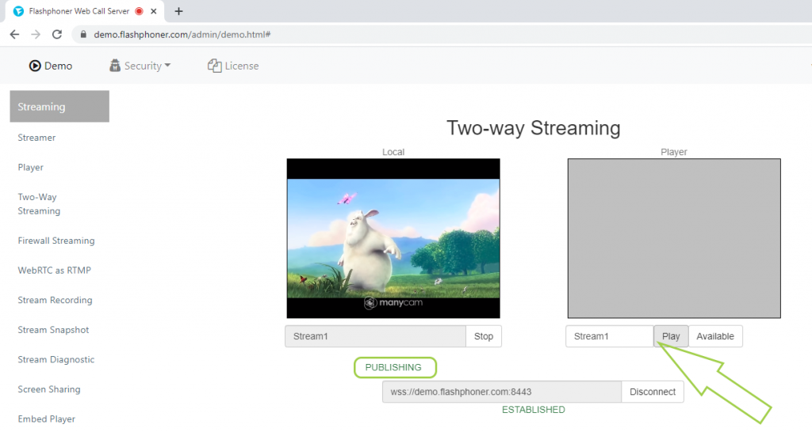Image resolution: width=812 pixels, height=432 pixels.
Task: Open the Firewall Streaming sidebar item
Action: pos(56,241)
